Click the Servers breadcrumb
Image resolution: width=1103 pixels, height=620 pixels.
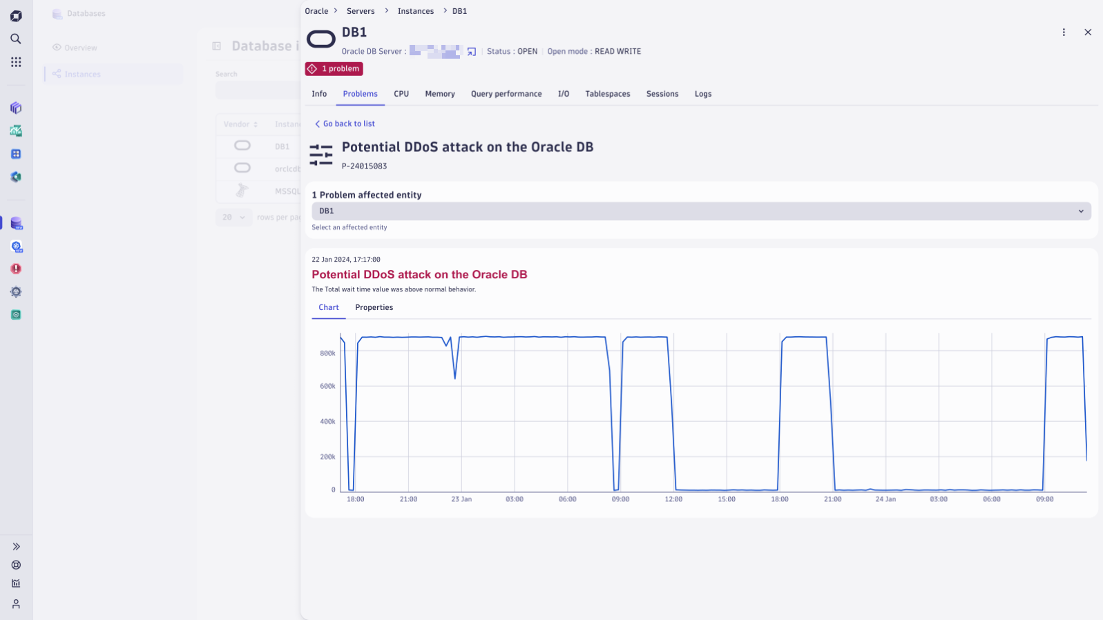pyautogui.click(x=361, y=11)
